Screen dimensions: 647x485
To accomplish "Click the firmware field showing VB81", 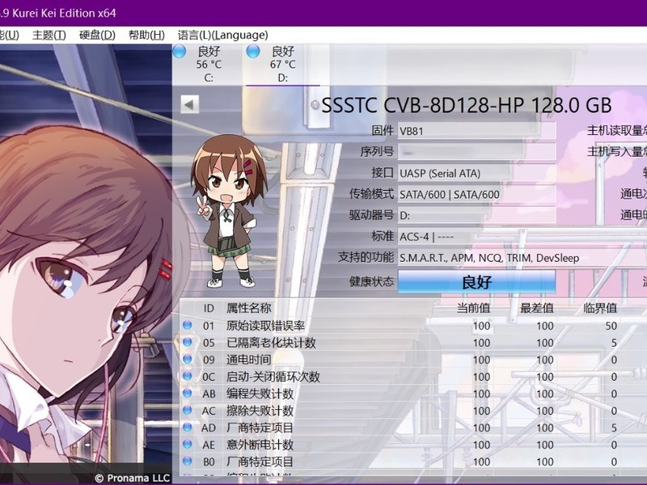I will (x=476, y=131).
